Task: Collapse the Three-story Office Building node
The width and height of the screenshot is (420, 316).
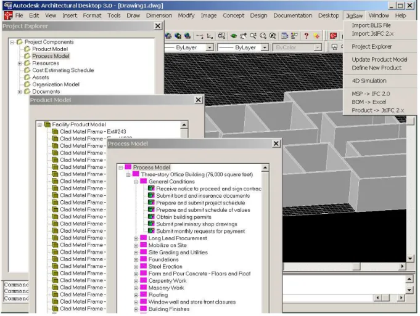Action: [128, 175]
